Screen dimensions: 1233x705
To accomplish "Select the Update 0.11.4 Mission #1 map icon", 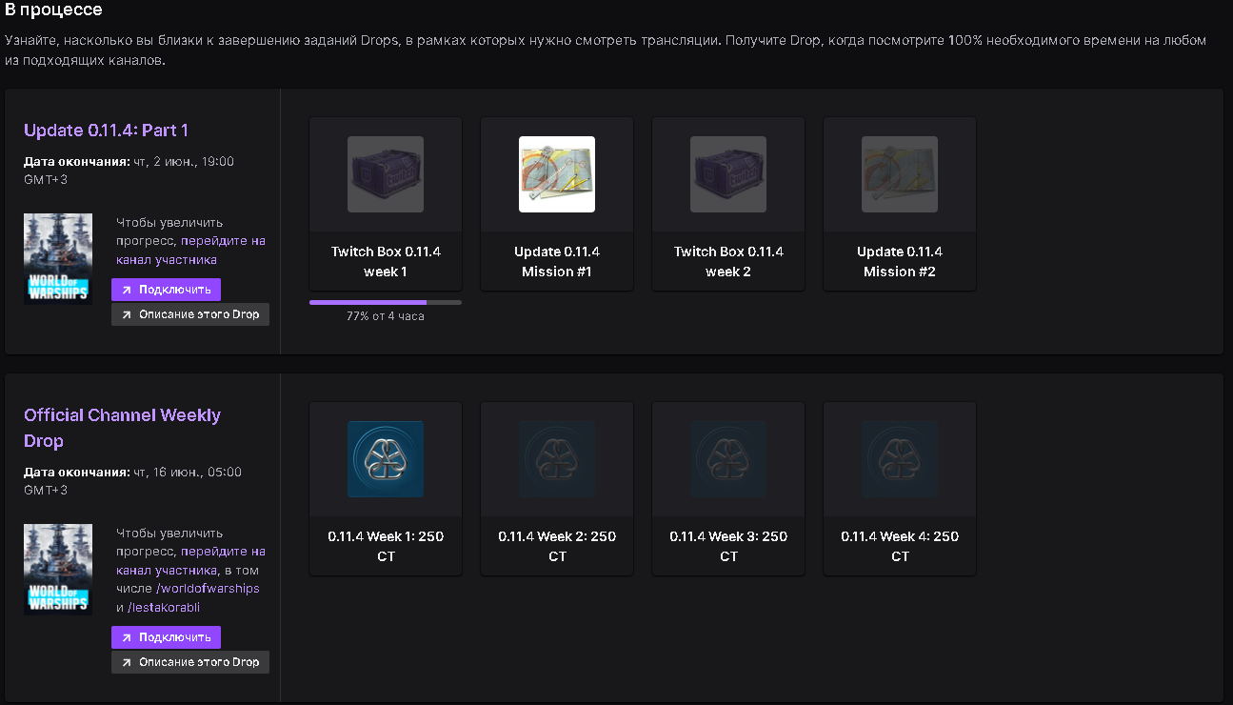I will [557, 174].
